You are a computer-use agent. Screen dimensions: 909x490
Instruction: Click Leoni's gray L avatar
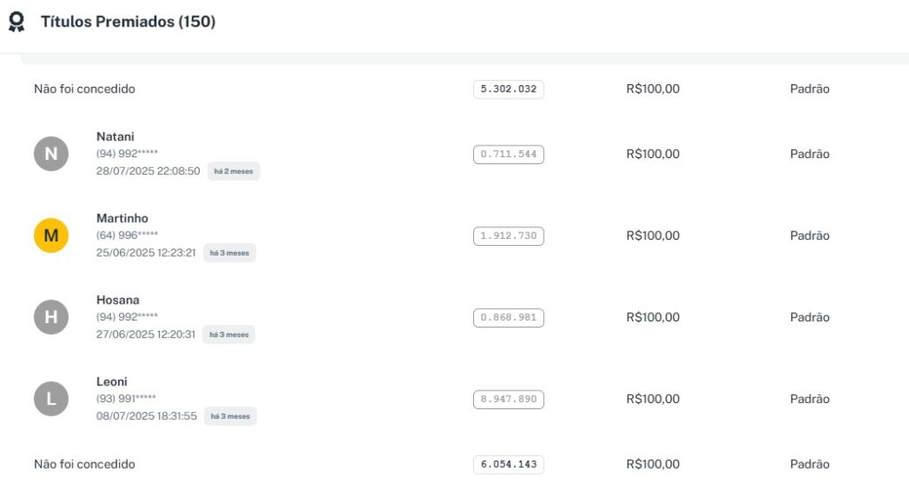tap(51, 399)
